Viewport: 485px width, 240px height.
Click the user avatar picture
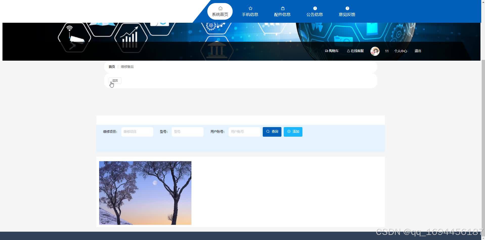pos(375,51)
